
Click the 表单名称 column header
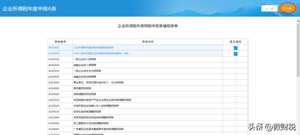pos(148,42)
